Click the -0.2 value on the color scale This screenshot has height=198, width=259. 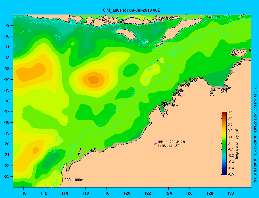pyautogui.click(x=231, y=156)
